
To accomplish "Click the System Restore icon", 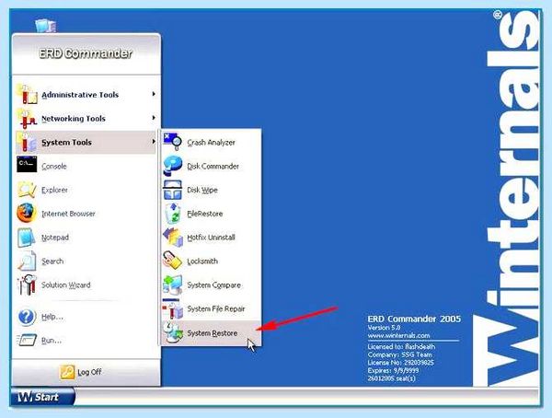I will click(173, 332).
